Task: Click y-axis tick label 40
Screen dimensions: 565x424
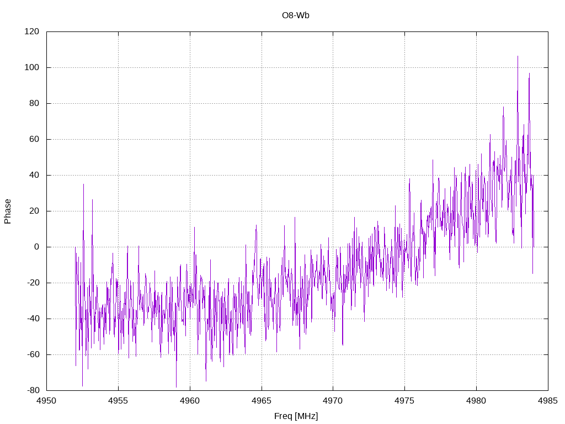Action: [34, 175]
